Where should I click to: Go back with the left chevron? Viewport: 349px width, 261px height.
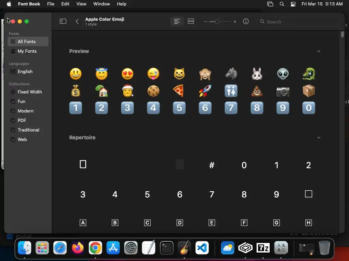77,21
